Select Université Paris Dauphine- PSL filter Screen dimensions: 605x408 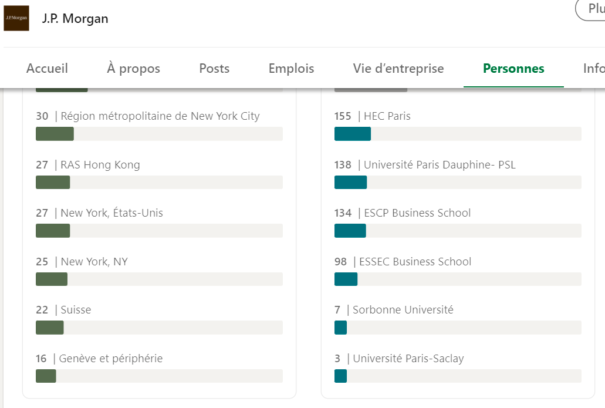click(x=458, y=174)
